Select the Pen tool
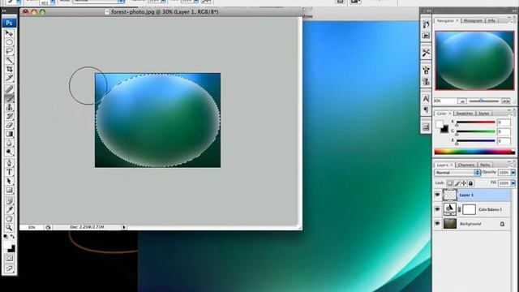 point(9,163)
